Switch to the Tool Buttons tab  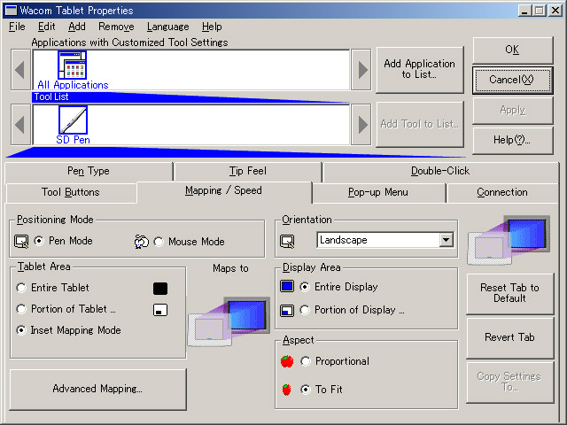71,192
